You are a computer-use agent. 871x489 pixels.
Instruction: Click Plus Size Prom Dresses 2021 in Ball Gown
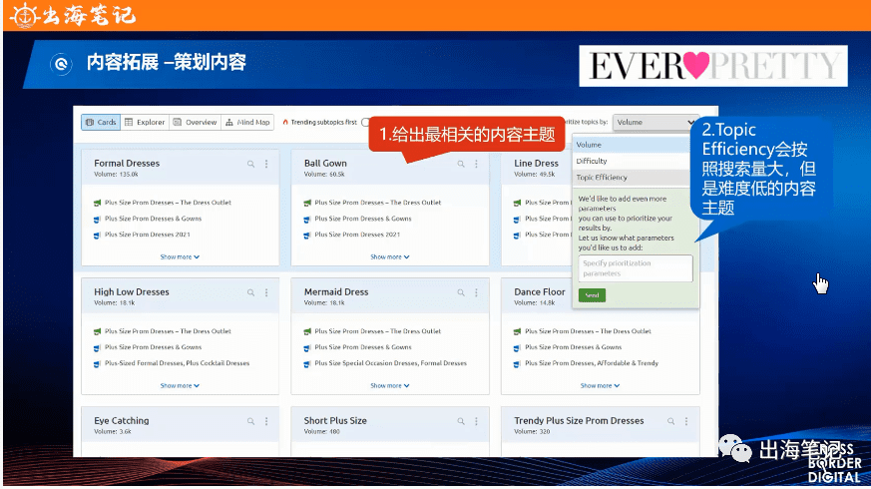[357, 235]
